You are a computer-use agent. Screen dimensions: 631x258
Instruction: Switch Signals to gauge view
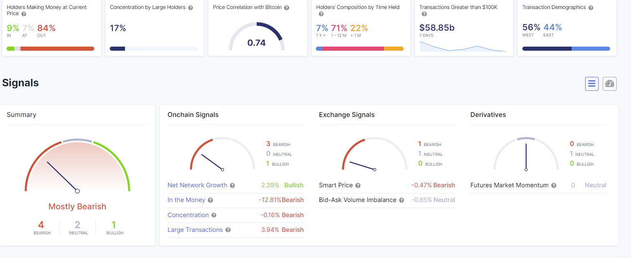[610, 84]
